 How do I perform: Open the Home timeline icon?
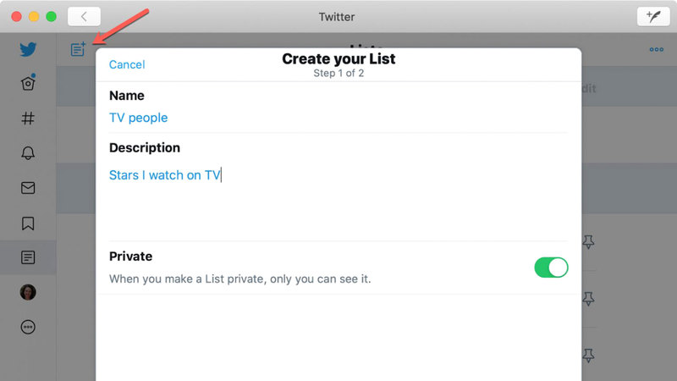(28, 83)
